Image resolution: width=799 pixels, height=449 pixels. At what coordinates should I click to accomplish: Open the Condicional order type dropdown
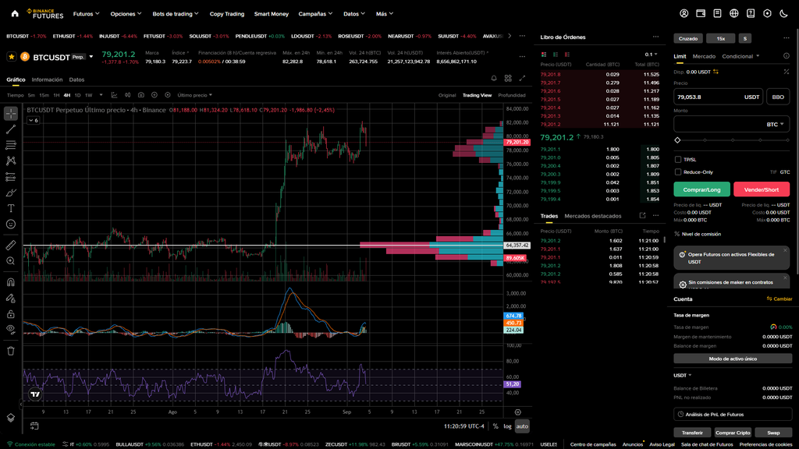tap(740, 56)
